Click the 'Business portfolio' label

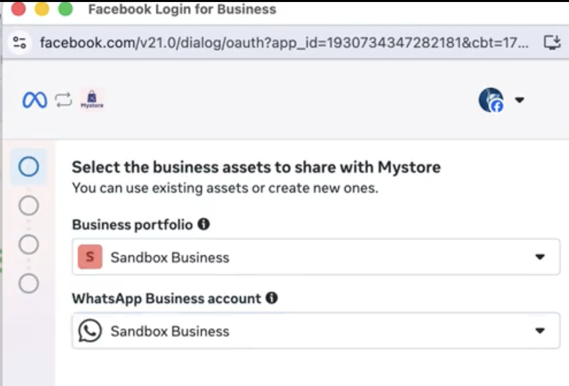tap(132, 225)
